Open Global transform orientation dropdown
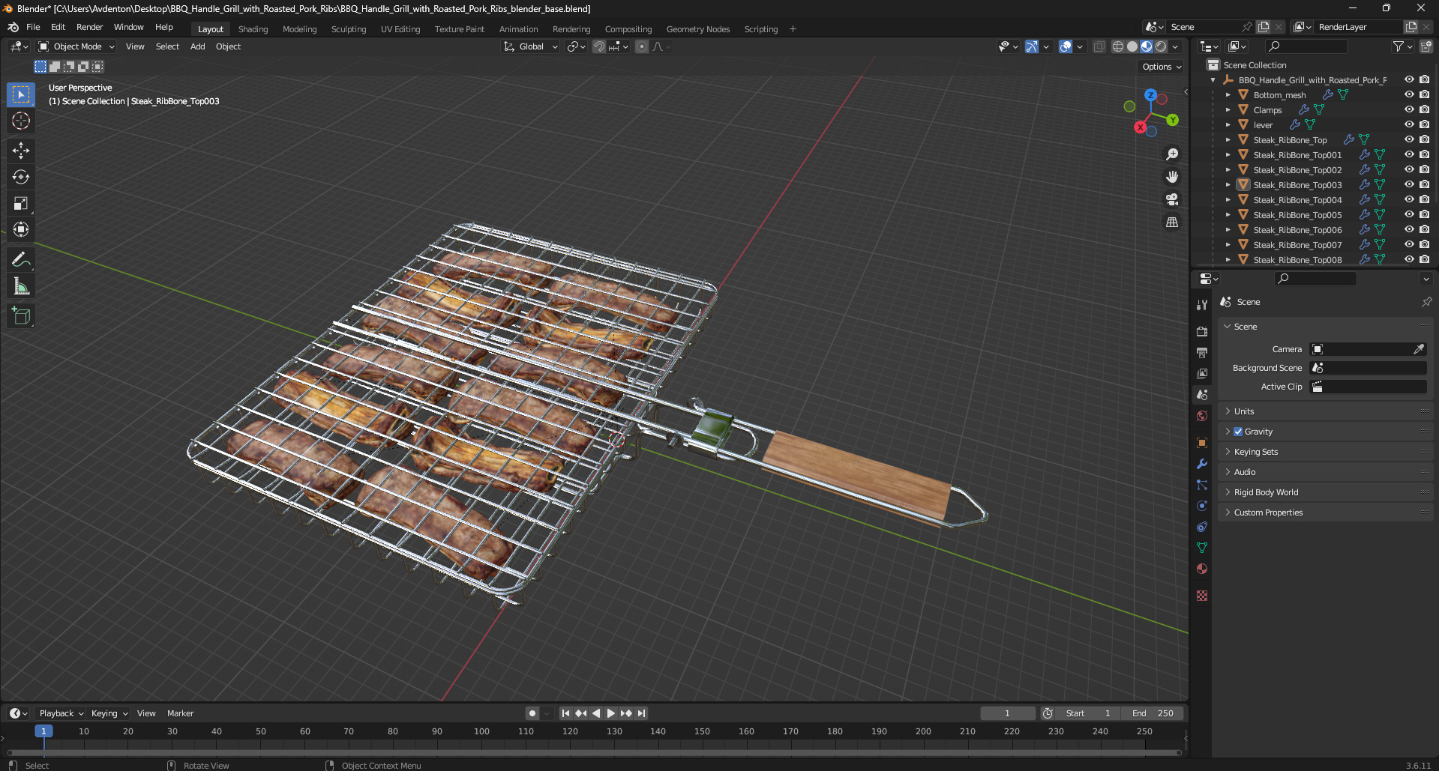1439x771 pixels. (x=530, y=46)
